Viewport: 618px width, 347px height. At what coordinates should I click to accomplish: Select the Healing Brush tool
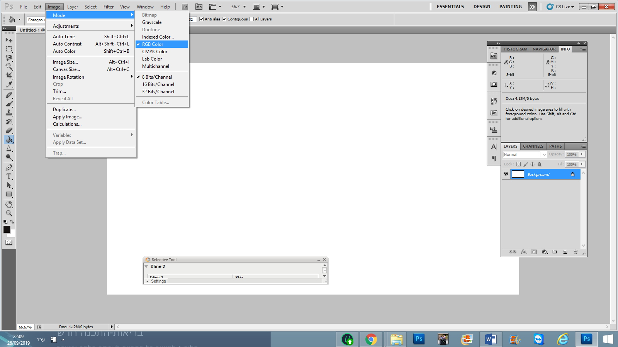(x=9, y=95)
